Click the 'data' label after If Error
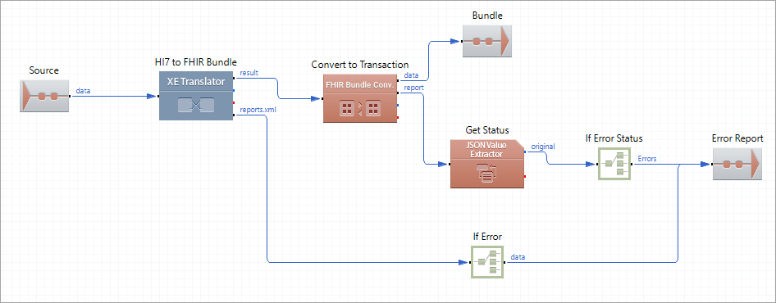 coord(518,256)
